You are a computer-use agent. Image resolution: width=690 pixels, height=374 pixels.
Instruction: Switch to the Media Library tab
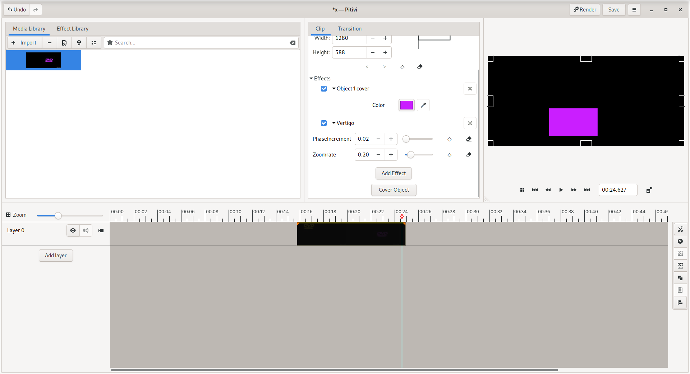[29, 29]
